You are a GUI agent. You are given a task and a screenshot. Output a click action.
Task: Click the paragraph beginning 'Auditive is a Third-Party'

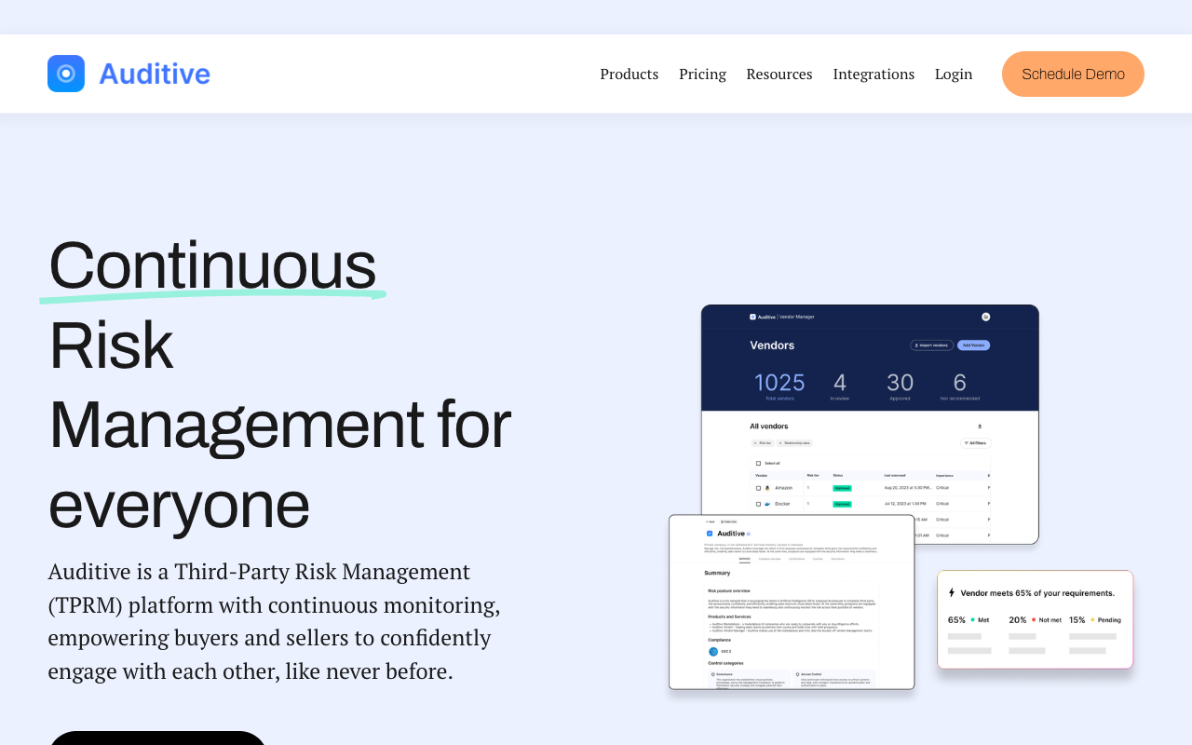tap(275, 621)
